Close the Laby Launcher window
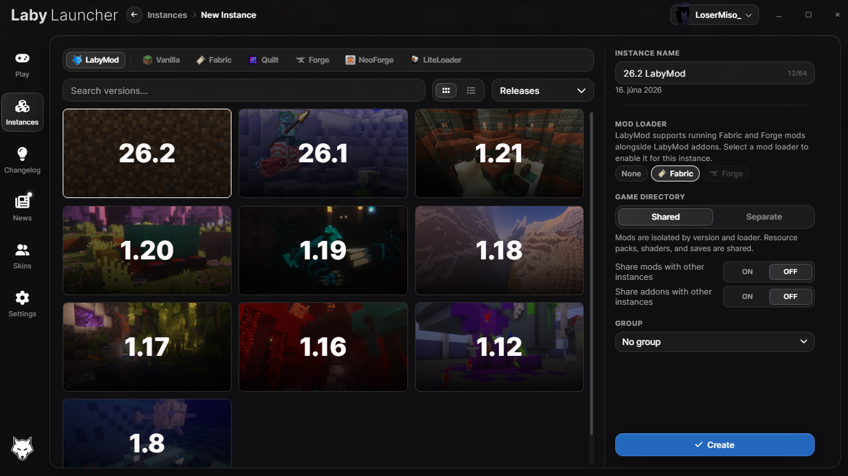The width and height of the screenshot is (848, 476). 838,15
